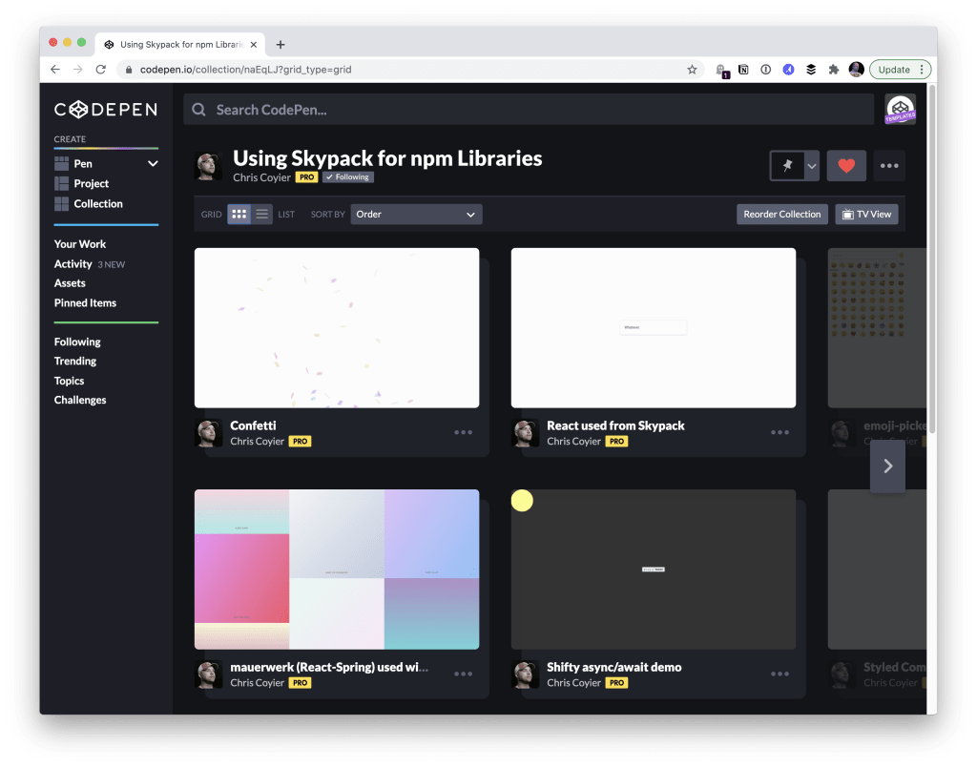
Task: Switch to grid view icon
Action: (x=239, y=215)
